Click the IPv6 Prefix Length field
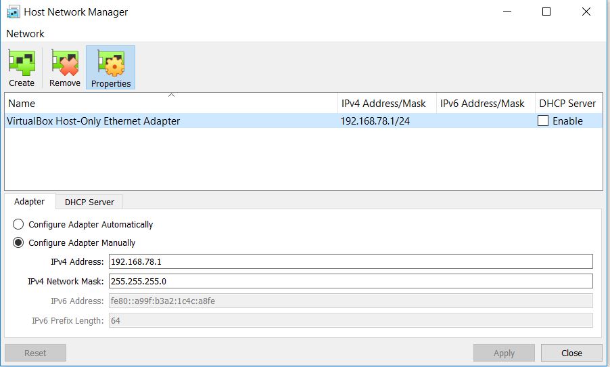 [x=350, y=320]
